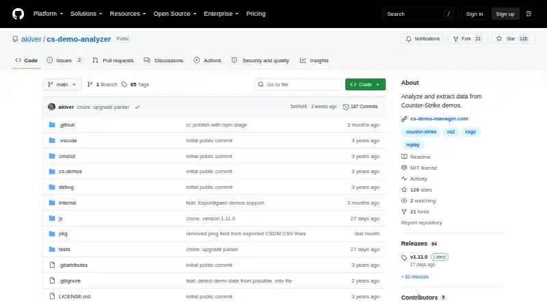
Task: Click the debug folder icon
Action: pos(52,187)
